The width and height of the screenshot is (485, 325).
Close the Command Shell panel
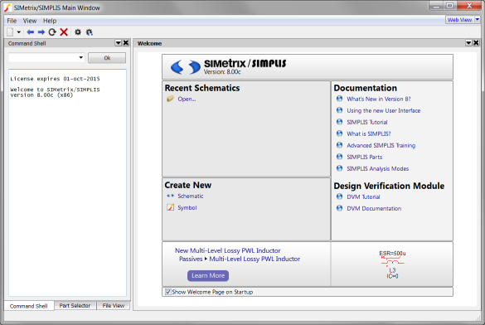[126, 42]
